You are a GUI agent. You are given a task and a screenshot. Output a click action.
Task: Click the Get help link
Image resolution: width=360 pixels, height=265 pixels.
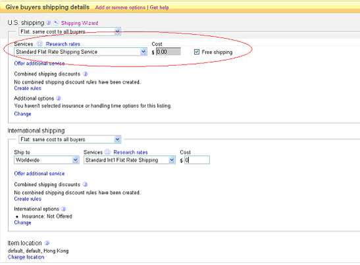[159, 8]
